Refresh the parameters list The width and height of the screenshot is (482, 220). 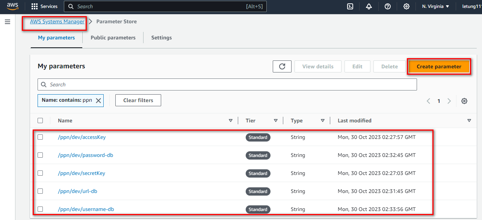pos(282,66)
